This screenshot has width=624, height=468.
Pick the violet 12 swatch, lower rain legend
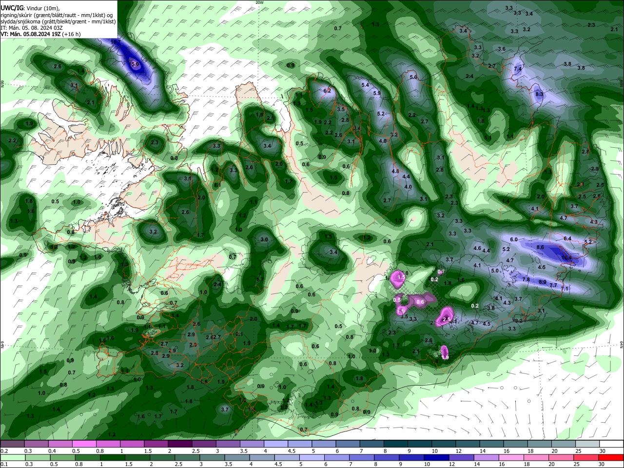tap(461, 457)
